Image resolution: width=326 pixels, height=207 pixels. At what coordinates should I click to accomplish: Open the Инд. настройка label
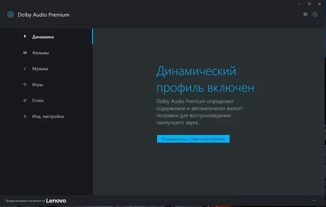[x=48, y=116]
